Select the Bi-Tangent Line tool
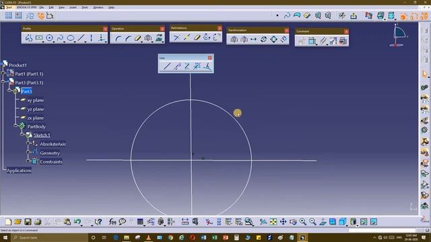The width and height of the screenshot is (431, 242). [x=187, y=66]
